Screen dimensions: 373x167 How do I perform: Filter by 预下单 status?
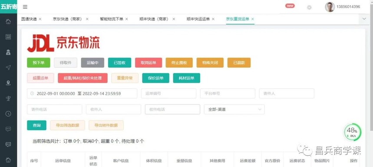39,63
